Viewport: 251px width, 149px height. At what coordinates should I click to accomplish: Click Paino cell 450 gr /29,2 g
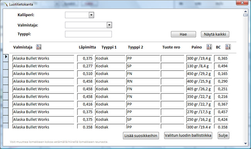pyautogui.click(x=199, y=74)
